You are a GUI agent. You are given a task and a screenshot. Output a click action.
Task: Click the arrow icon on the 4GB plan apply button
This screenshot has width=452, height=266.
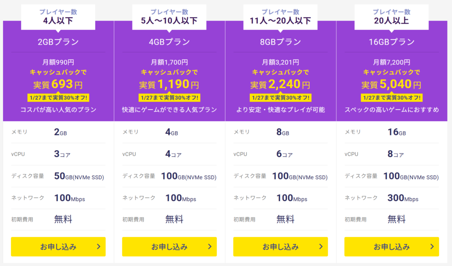click(x=210, y=247)
